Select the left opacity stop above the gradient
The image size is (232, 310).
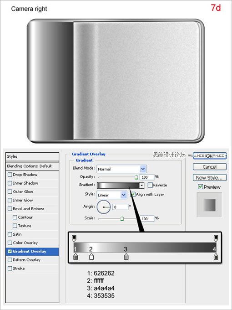point(74,238)
